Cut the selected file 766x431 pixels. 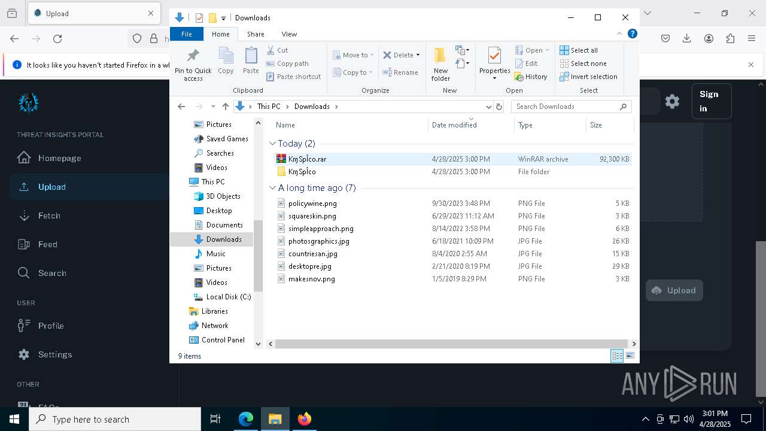point(277,50)
